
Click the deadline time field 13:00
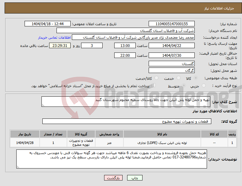(x=125, y=45)
